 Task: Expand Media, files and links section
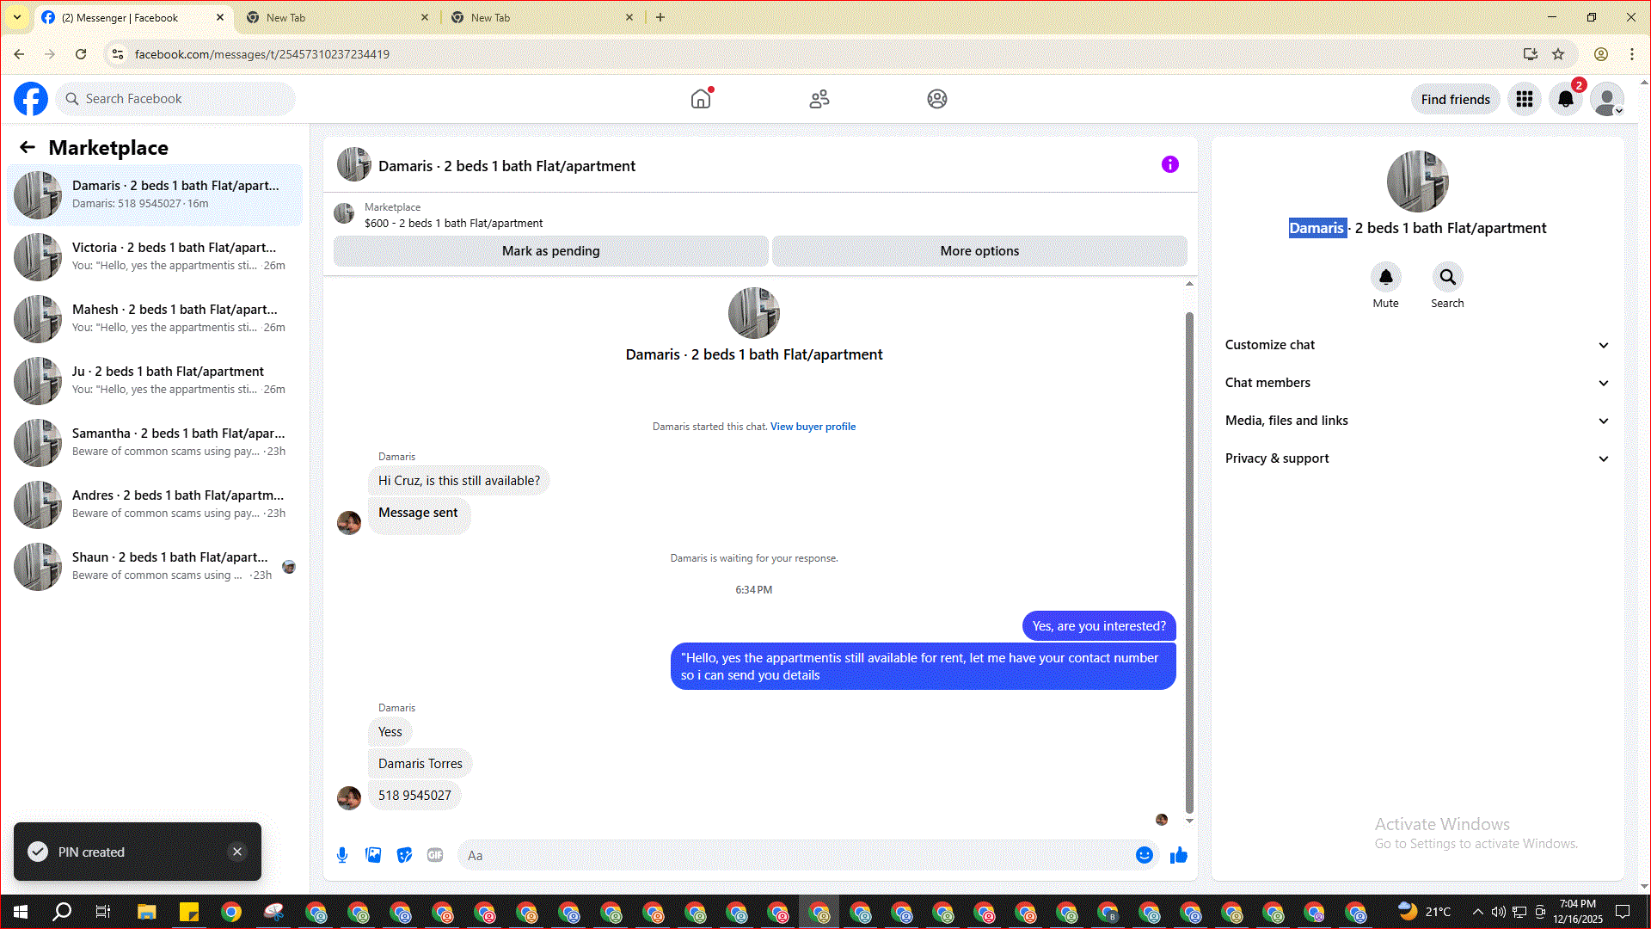[x=1417, y=421]
